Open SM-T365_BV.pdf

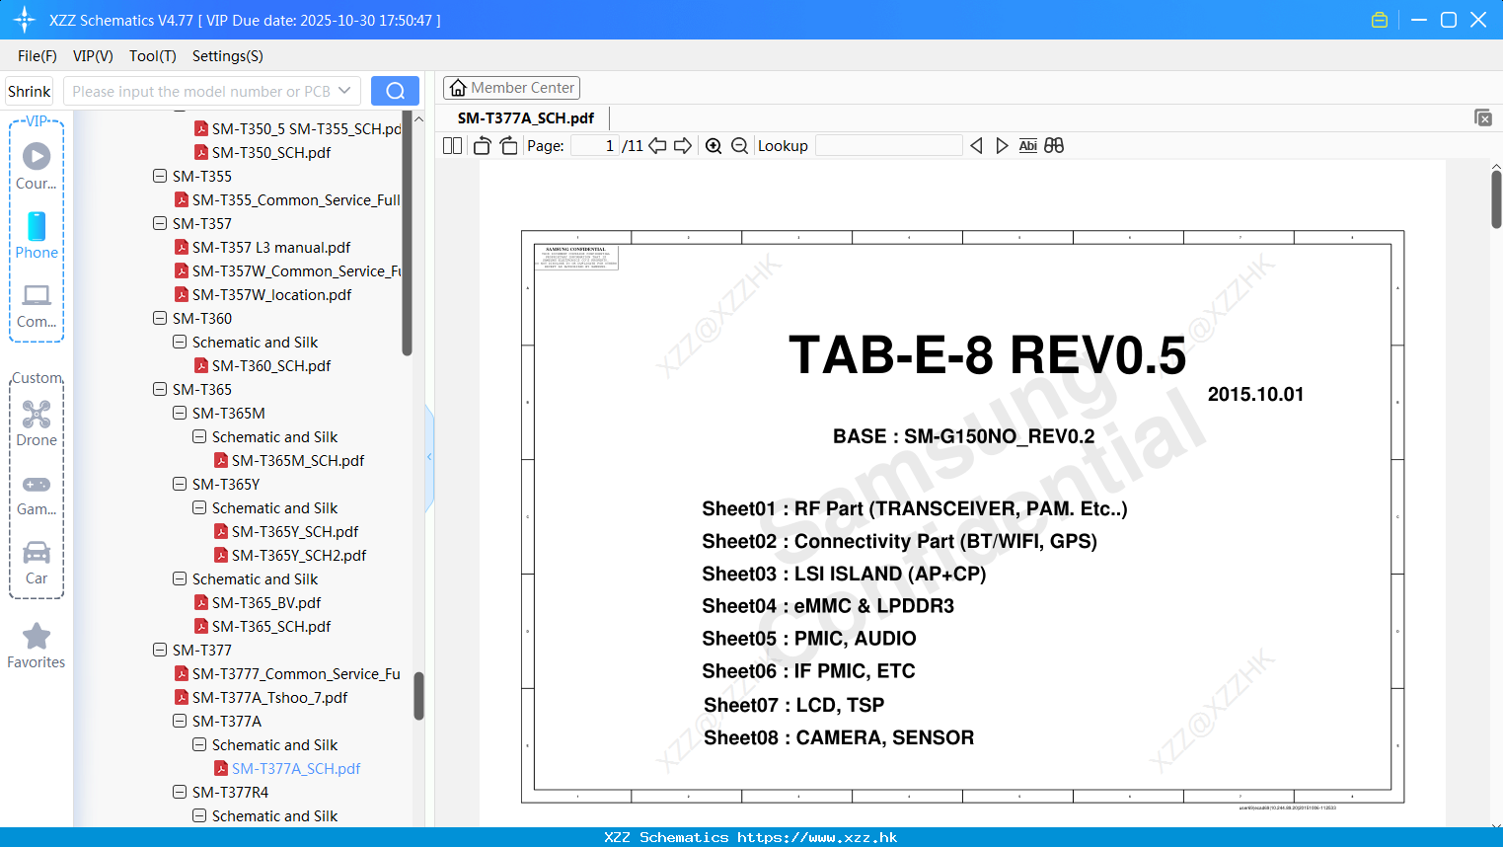pos(266,602)
